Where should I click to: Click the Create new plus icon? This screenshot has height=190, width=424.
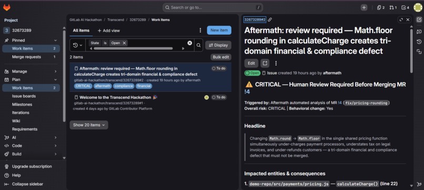pos(364,7)
